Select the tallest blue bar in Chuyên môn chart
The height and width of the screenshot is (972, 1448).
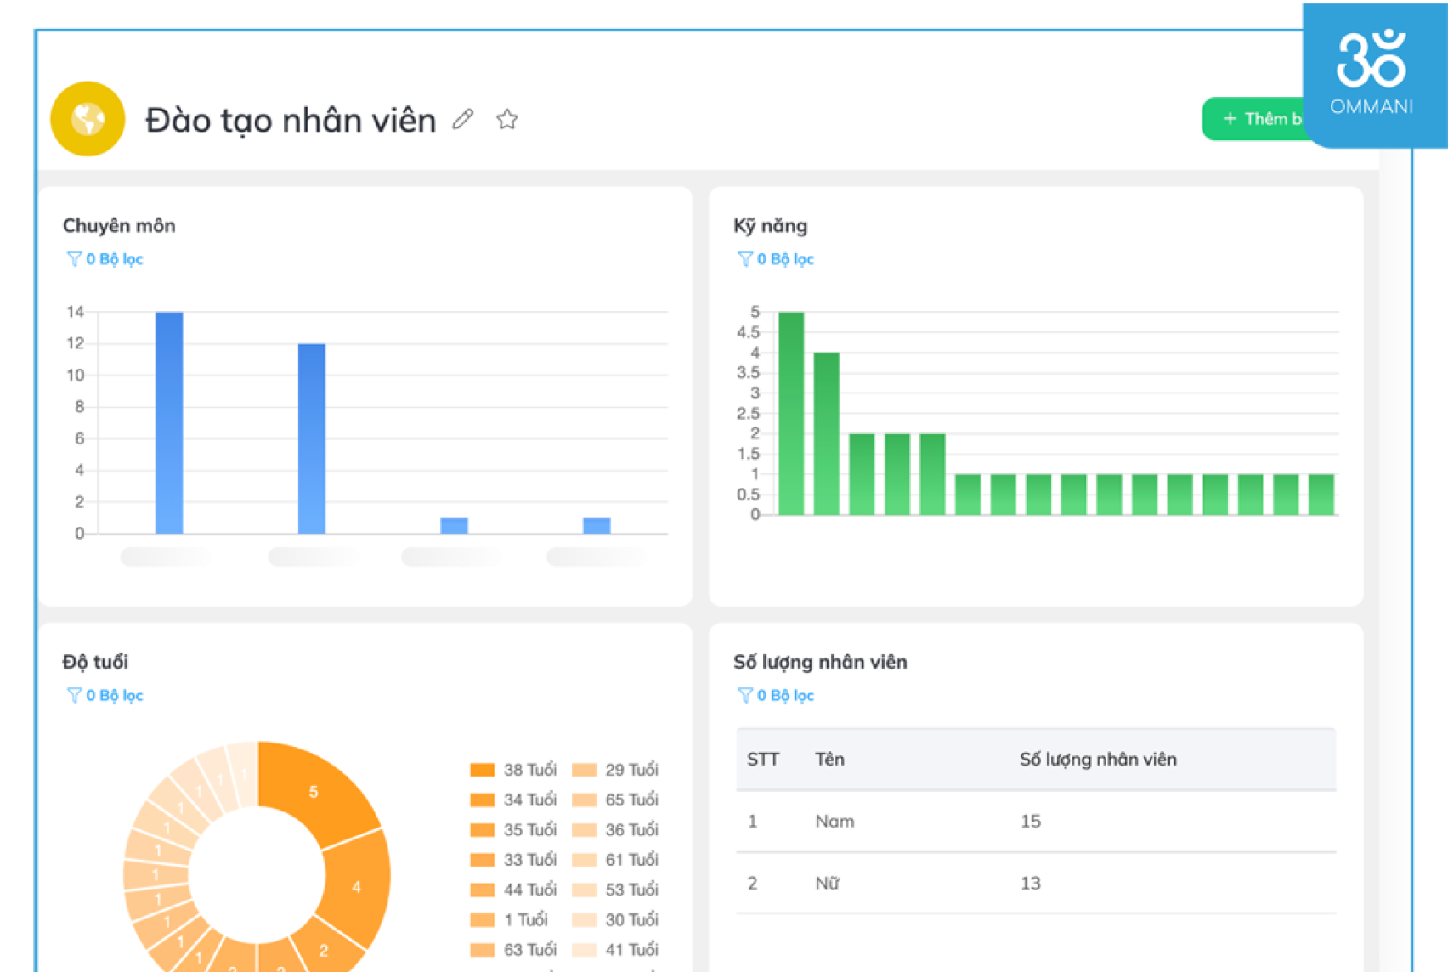click(169, 422)
